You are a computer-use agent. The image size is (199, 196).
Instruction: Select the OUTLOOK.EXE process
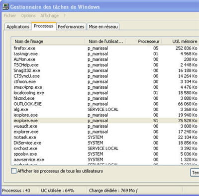tap(105, 104)
